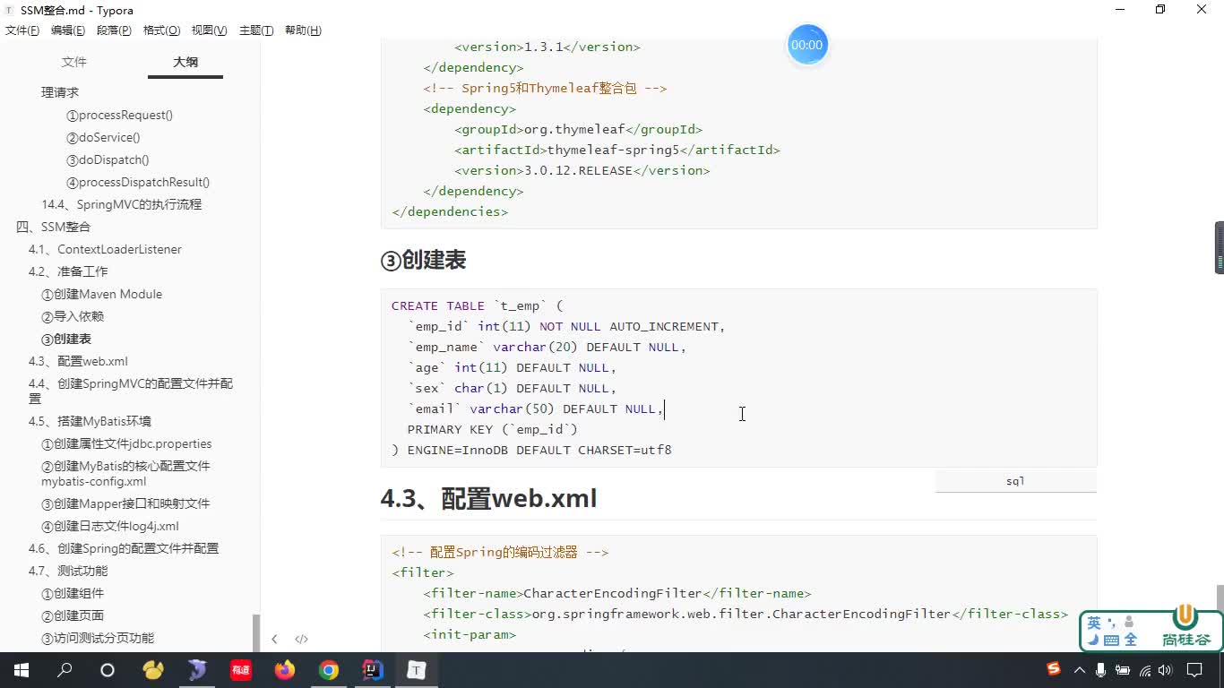This screenshot has height=688, width=1224.
Task: Go to ①创建组件 outline item
Action: tap(73, 593)
